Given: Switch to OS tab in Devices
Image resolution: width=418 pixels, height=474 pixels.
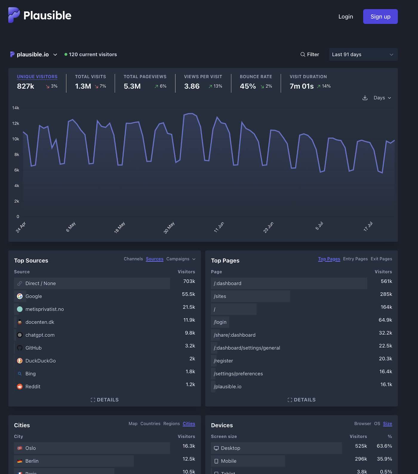Looking at the screenshot, I should [377, 424].
